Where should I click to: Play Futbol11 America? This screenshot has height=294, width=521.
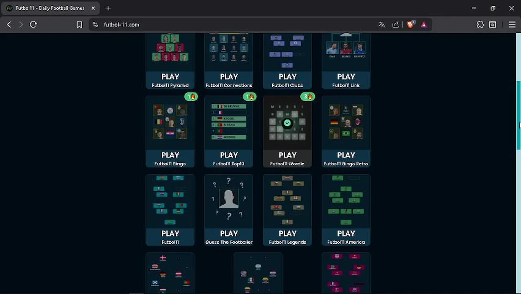346,233
